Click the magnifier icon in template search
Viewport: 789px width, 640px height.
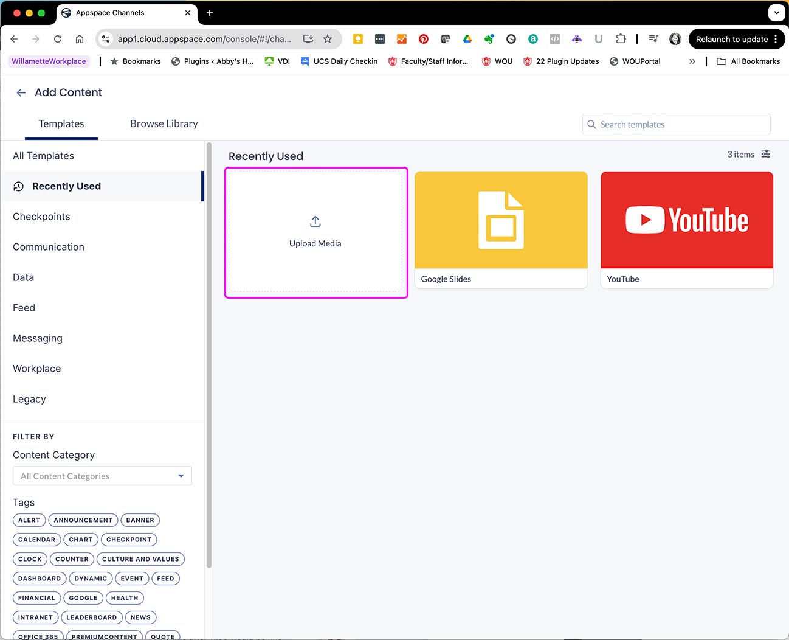[x=591, y=125]
